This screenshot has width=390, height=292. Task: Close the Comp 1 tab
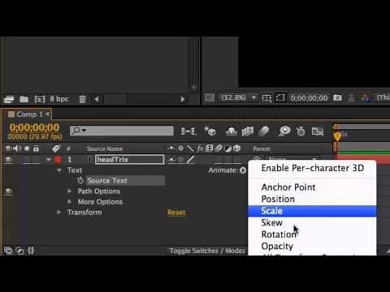click(x=48, y=114)
